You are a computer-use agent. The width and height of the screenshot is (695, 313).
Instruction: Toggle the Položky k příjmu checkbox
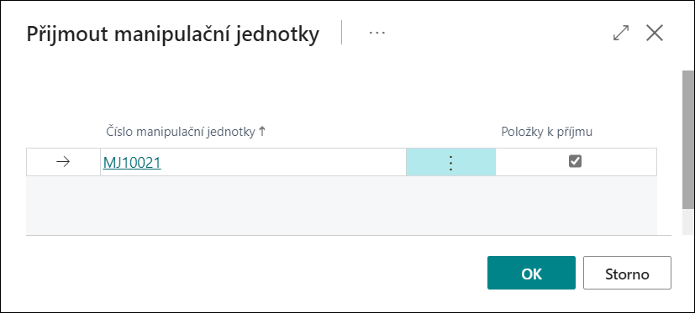point(576,162)
